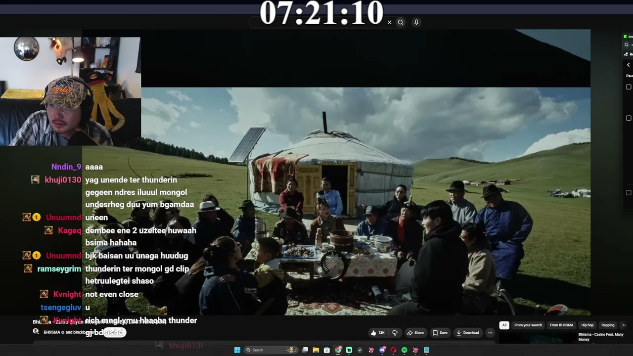The width and height of the screenshot is (633, 356).
Task: Open Task View on the taskbar
Action: click(305, 350)
